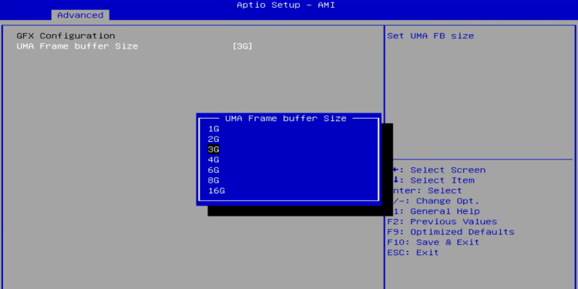The image size is (578, 289).
Task: Click the Set UMA FB size help text
Action: [x=431, y=35]
